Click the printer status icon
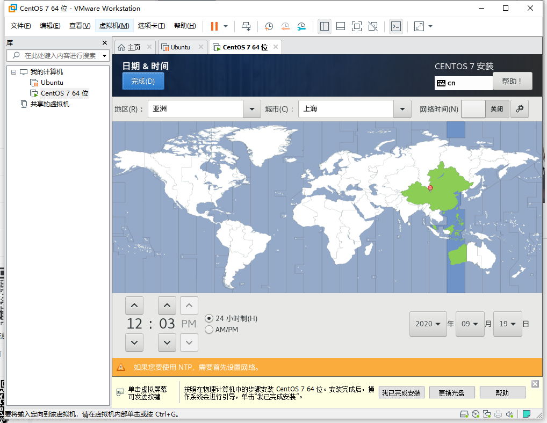547x423 pixels. pos(498,414)
